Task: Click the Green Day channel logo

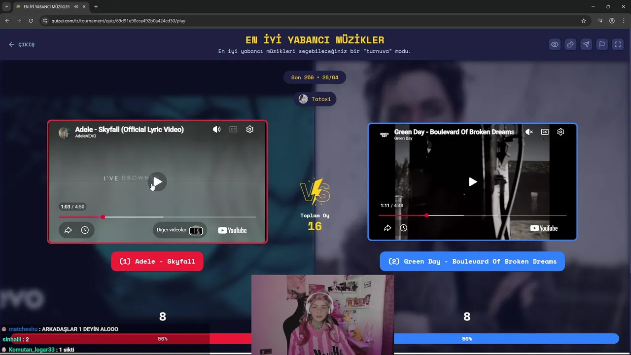Action: 384,134
